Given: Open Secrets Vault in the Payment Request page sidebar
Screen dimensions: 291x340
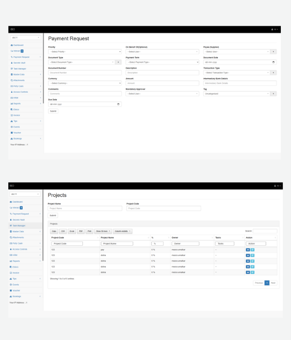Looking at the screenshot, I should point(19,63).
